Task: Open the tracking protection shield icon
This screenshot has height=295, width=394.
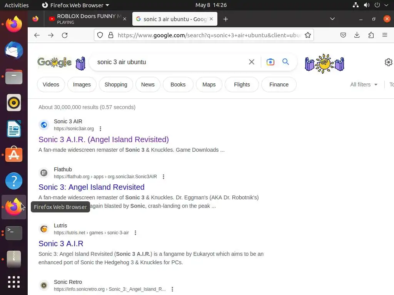Action: pos(100,35)
